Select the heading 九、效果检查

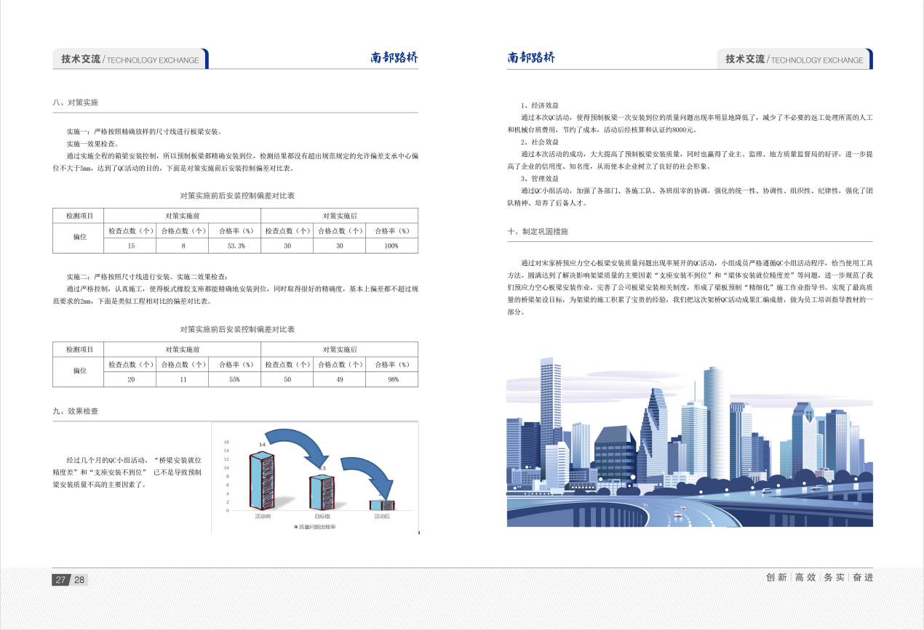pos(75,411)
